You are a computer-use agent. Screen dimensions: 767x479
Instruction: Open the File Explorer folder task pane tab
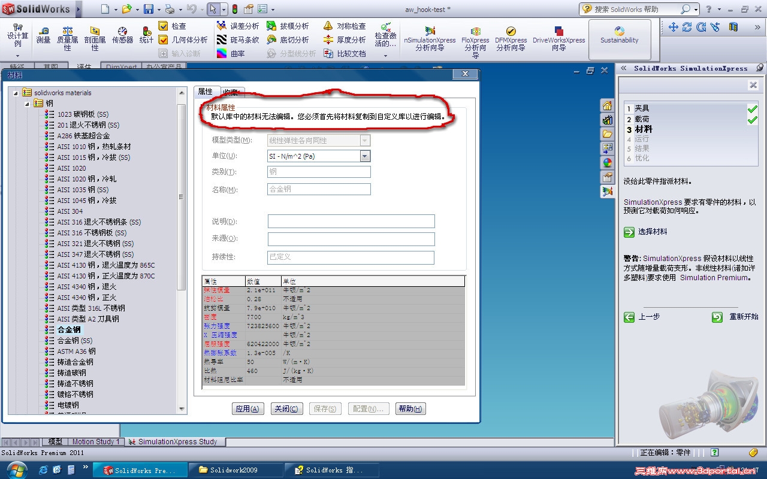[608, 134]
